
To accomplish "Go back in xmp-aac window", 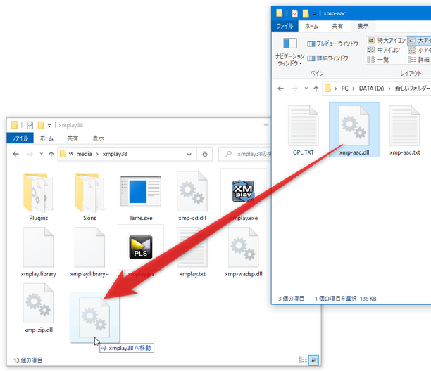I will point(281,89).
